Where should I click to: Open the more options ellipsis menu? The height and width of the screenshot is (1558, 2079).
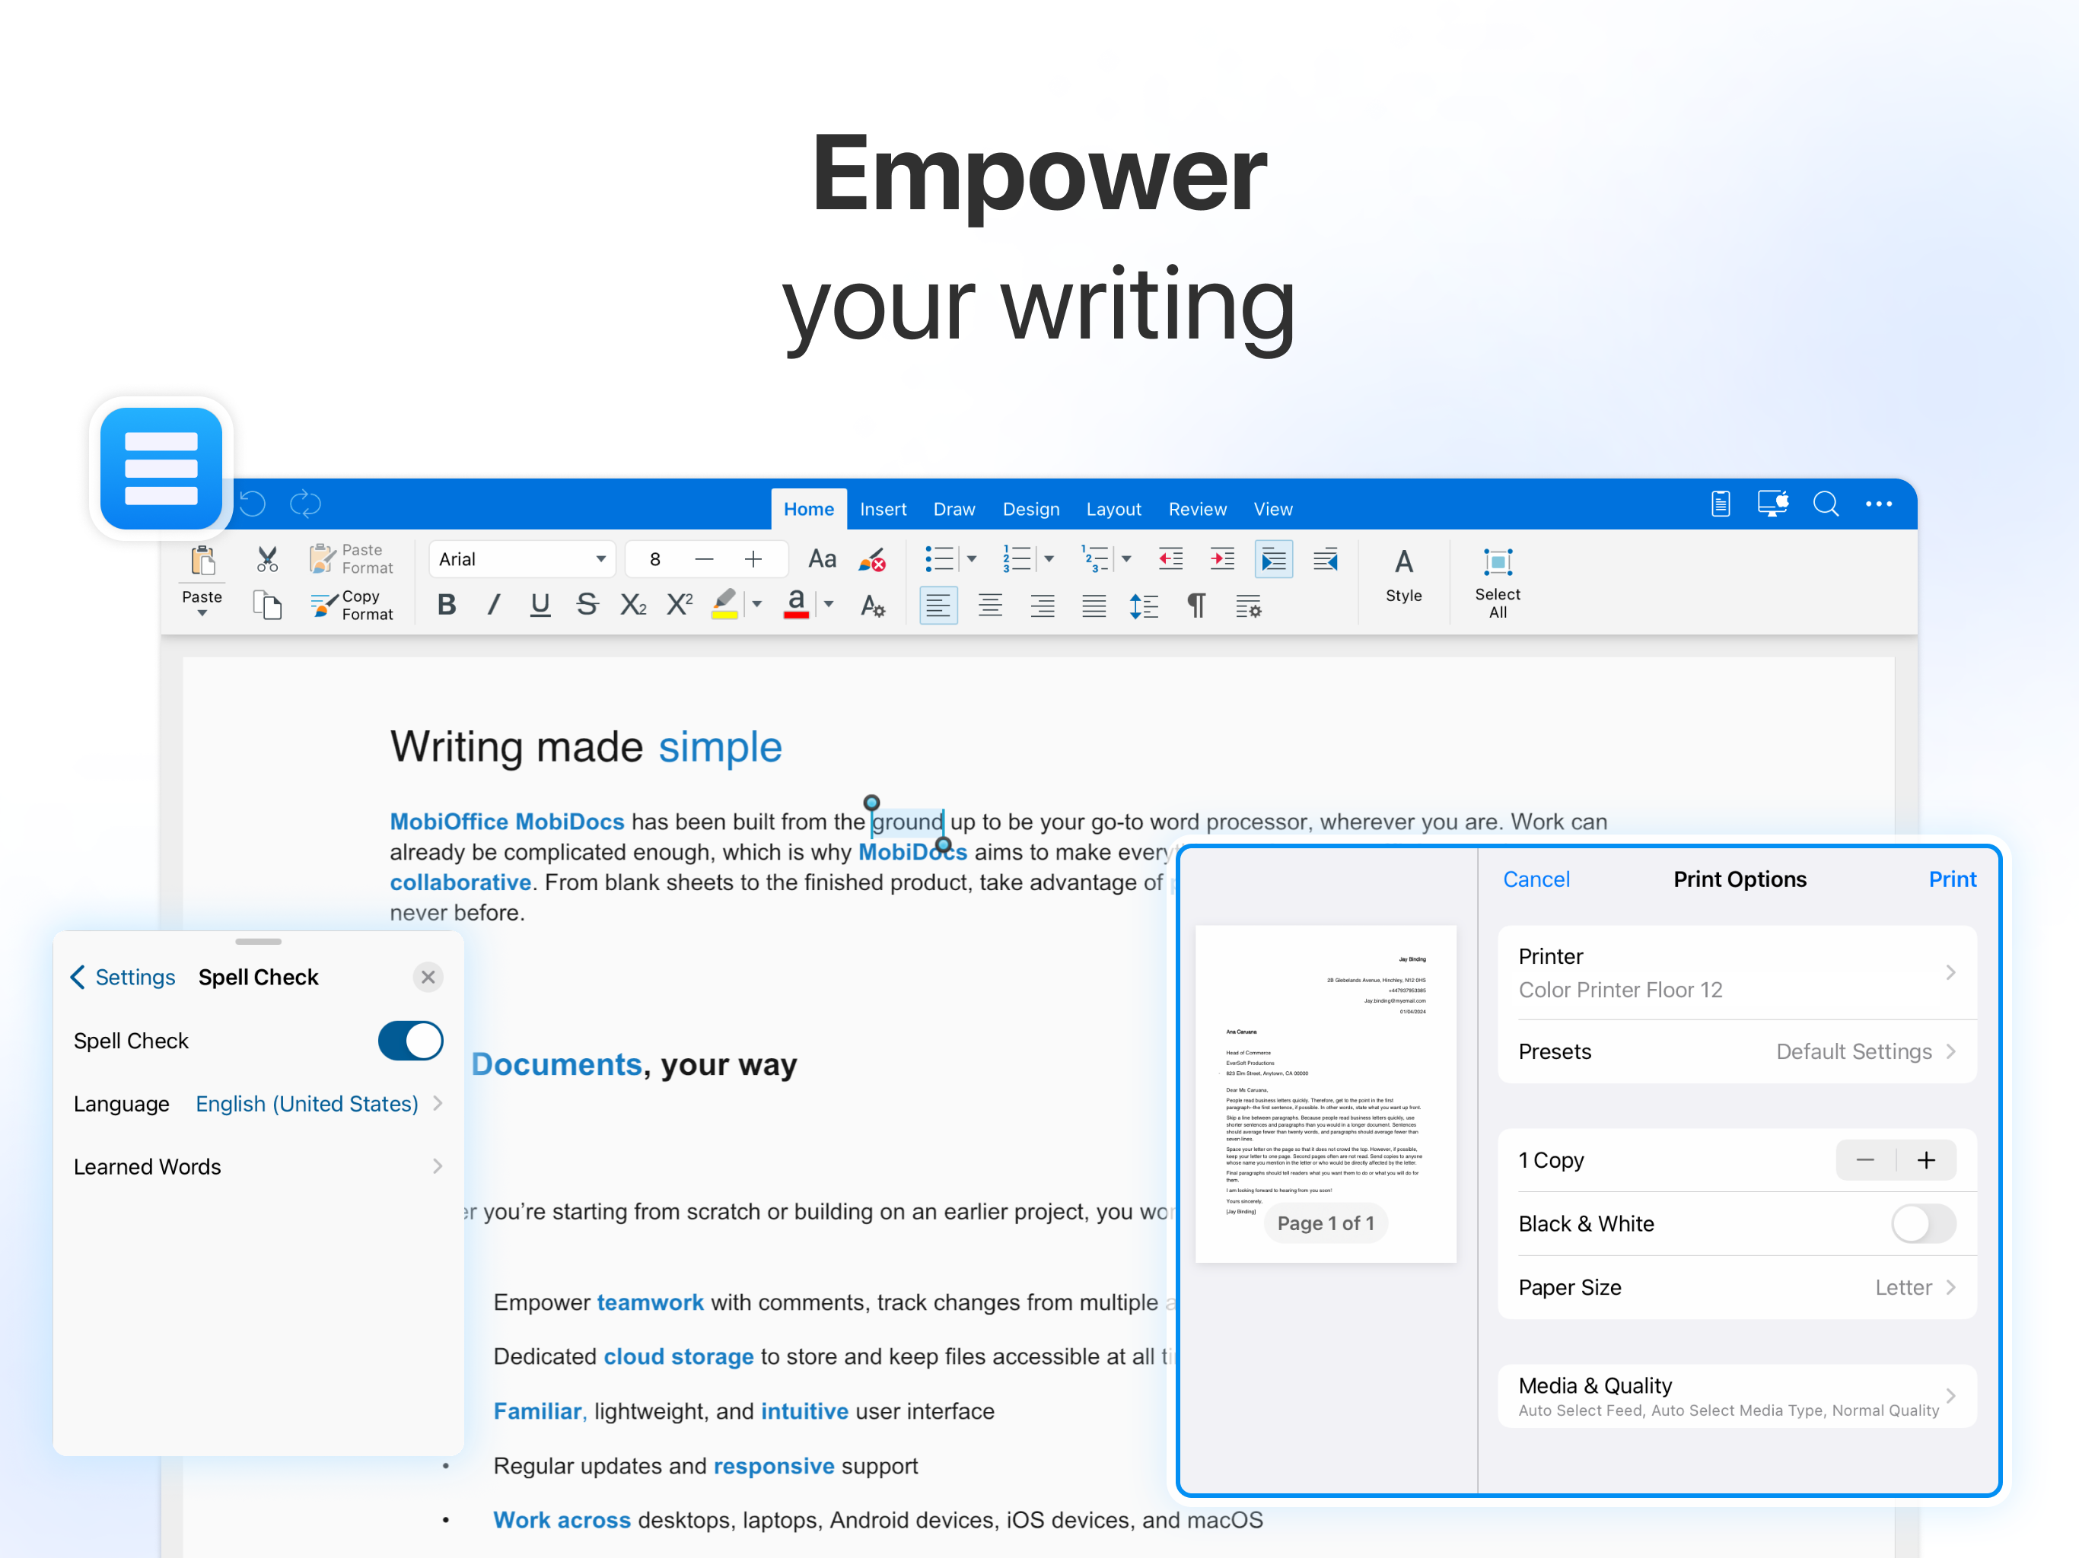[x=1878, y=504]
